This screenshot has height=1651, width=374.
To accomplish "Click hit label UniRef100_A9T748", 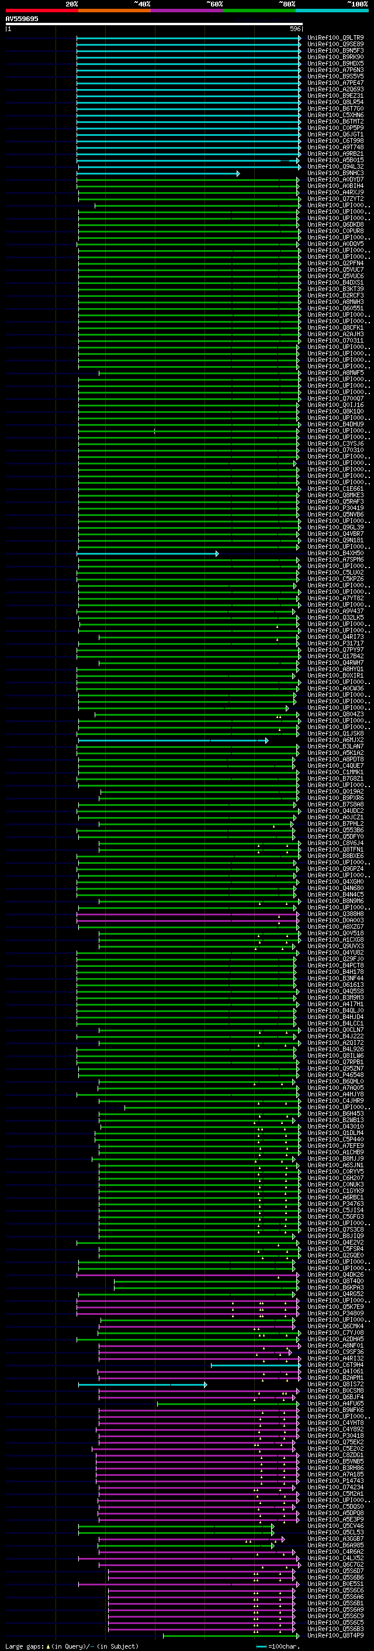I will [335, 148].
